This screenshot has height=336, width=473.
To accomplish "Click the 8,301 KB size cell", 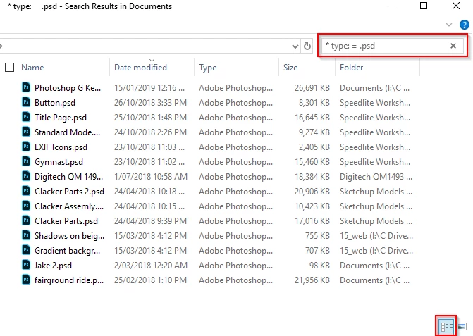I will pos(314,102).
